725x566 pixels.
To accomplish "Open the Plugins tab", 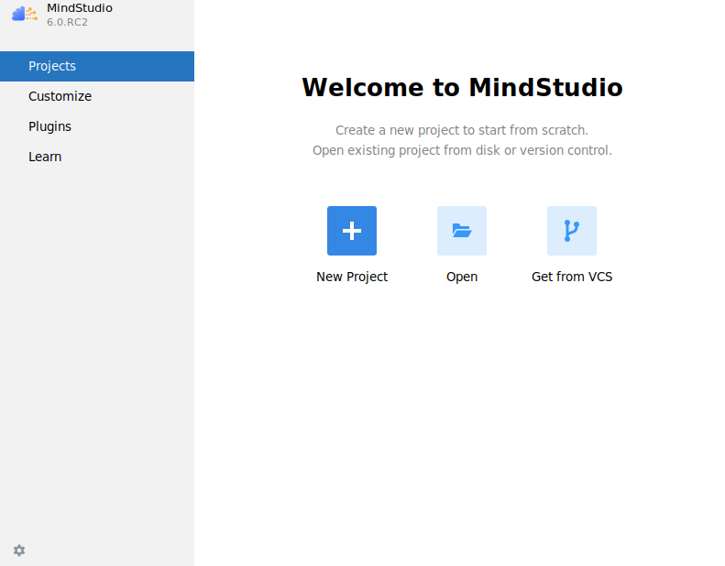I will 97,126.
